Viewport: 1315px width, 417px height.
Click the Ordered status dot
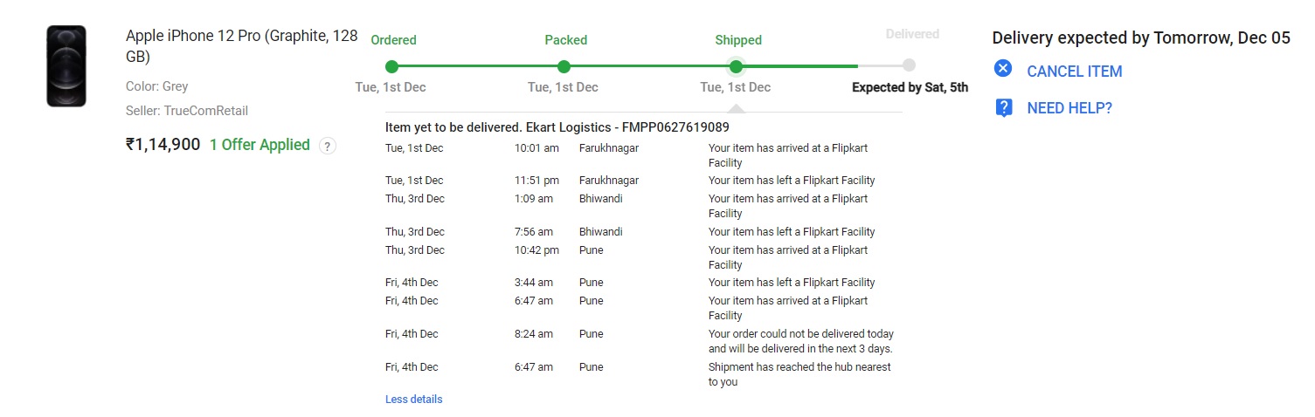pos(391,66)
